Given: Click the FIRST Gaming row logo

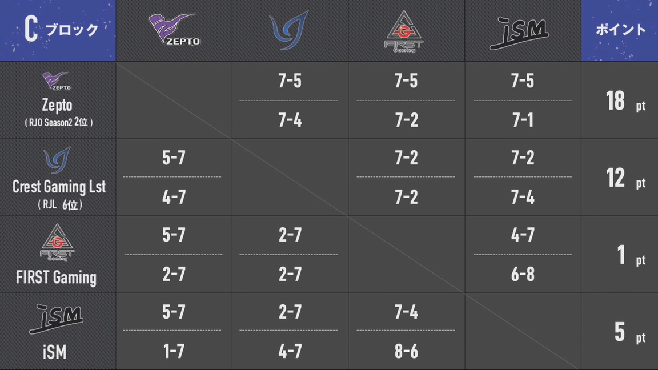Looking at the screenshot, I should click(57, 242).
